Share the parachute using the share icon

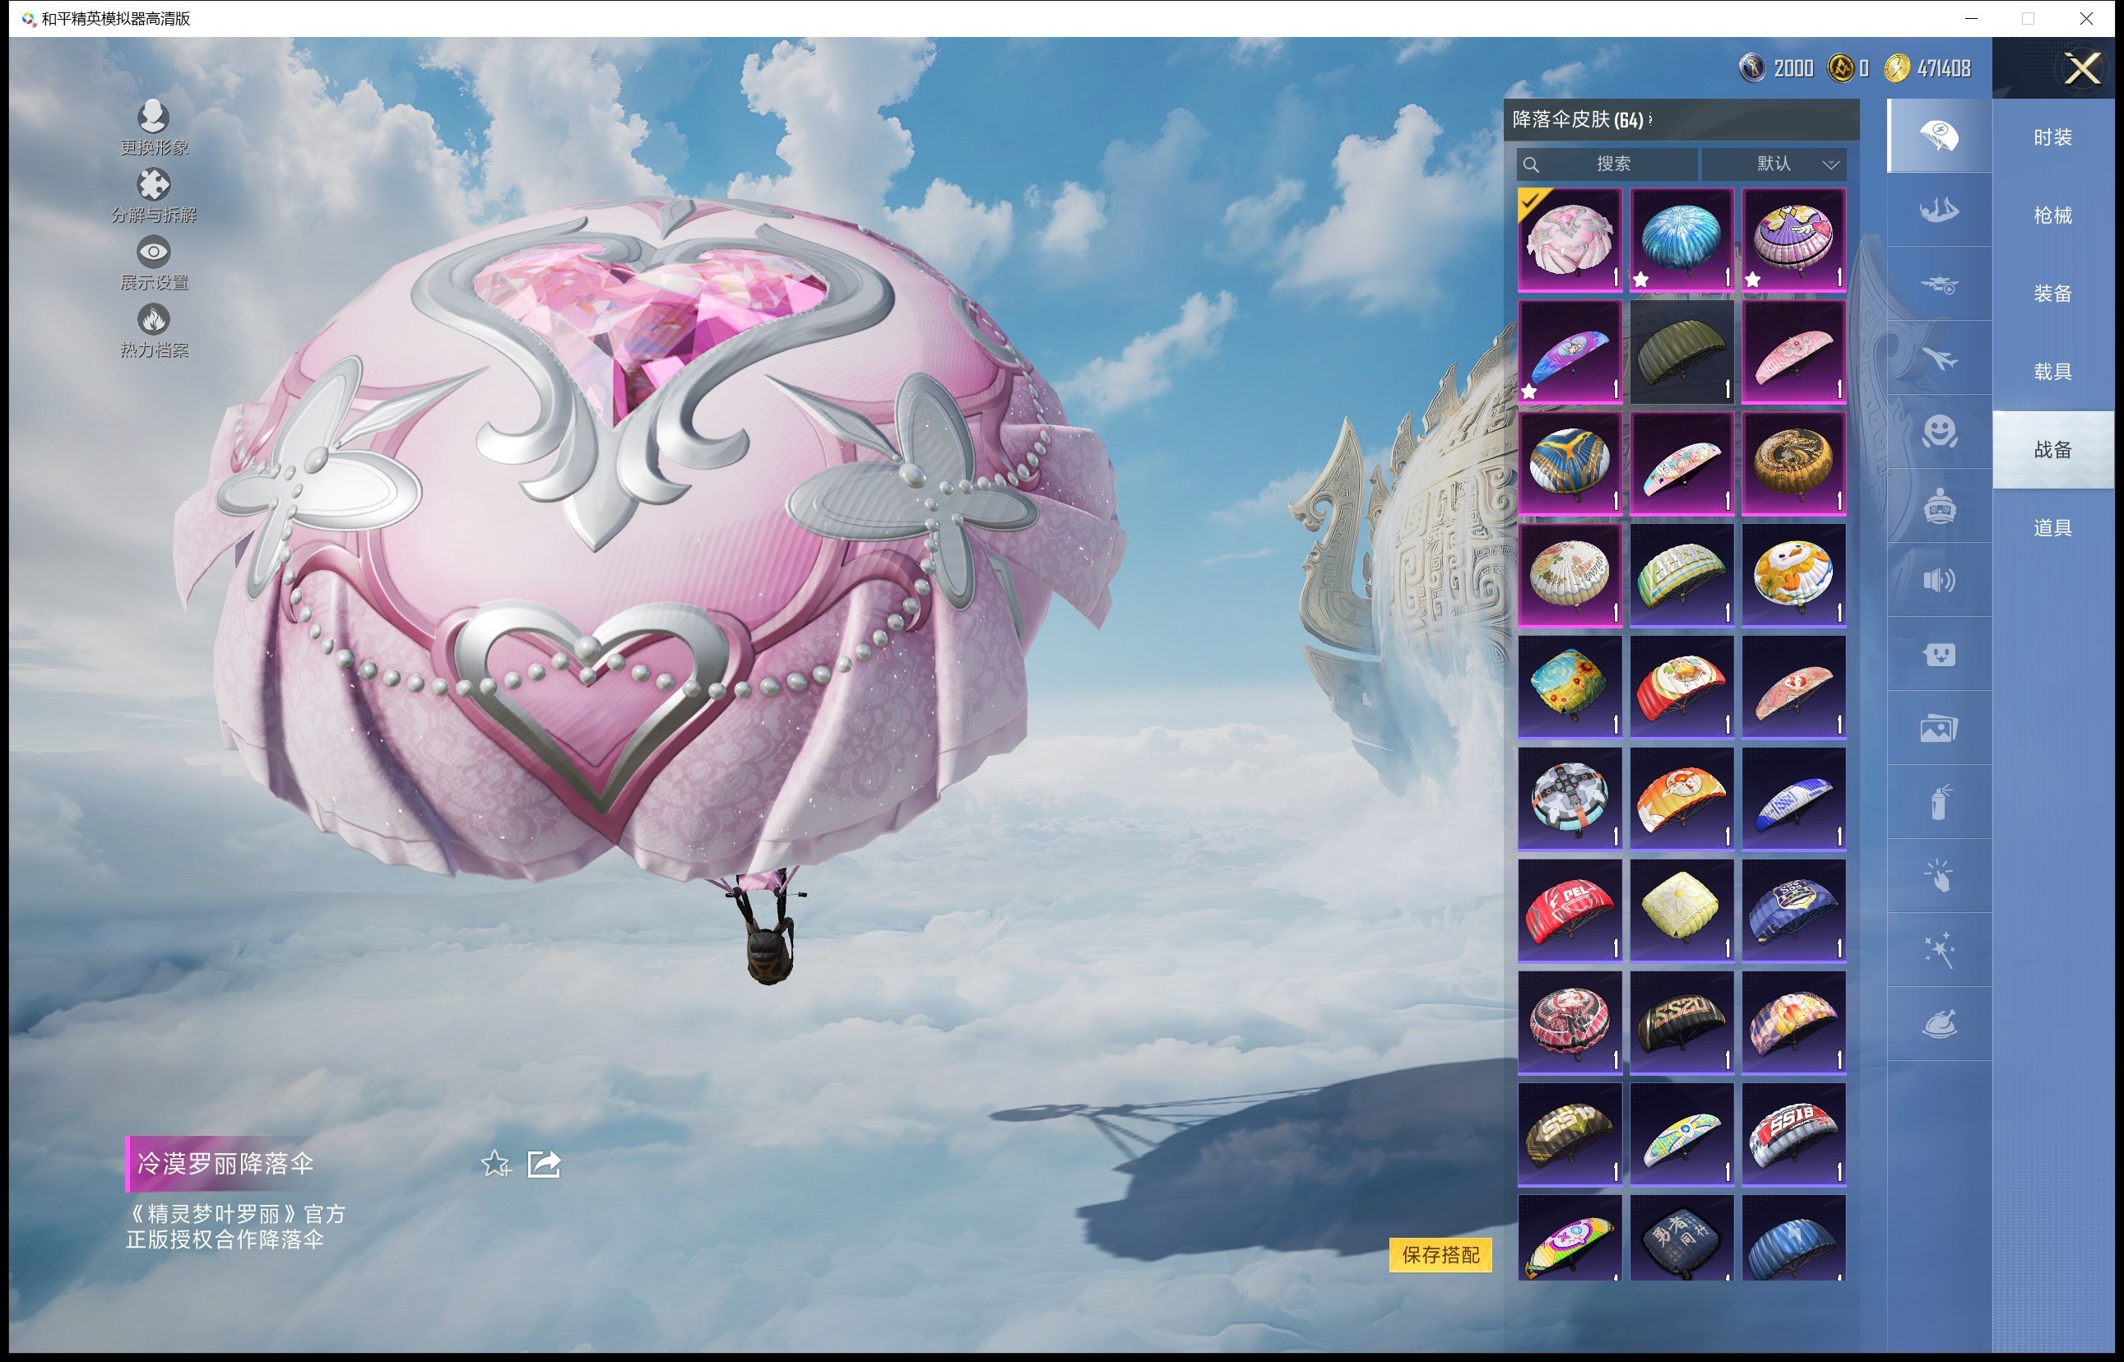tap(544, 1164)
